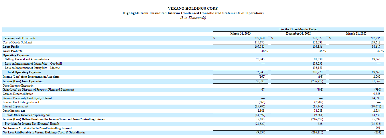Click the March 31, 2023 column header
386x138 pixels.
[x=241, y=34]
